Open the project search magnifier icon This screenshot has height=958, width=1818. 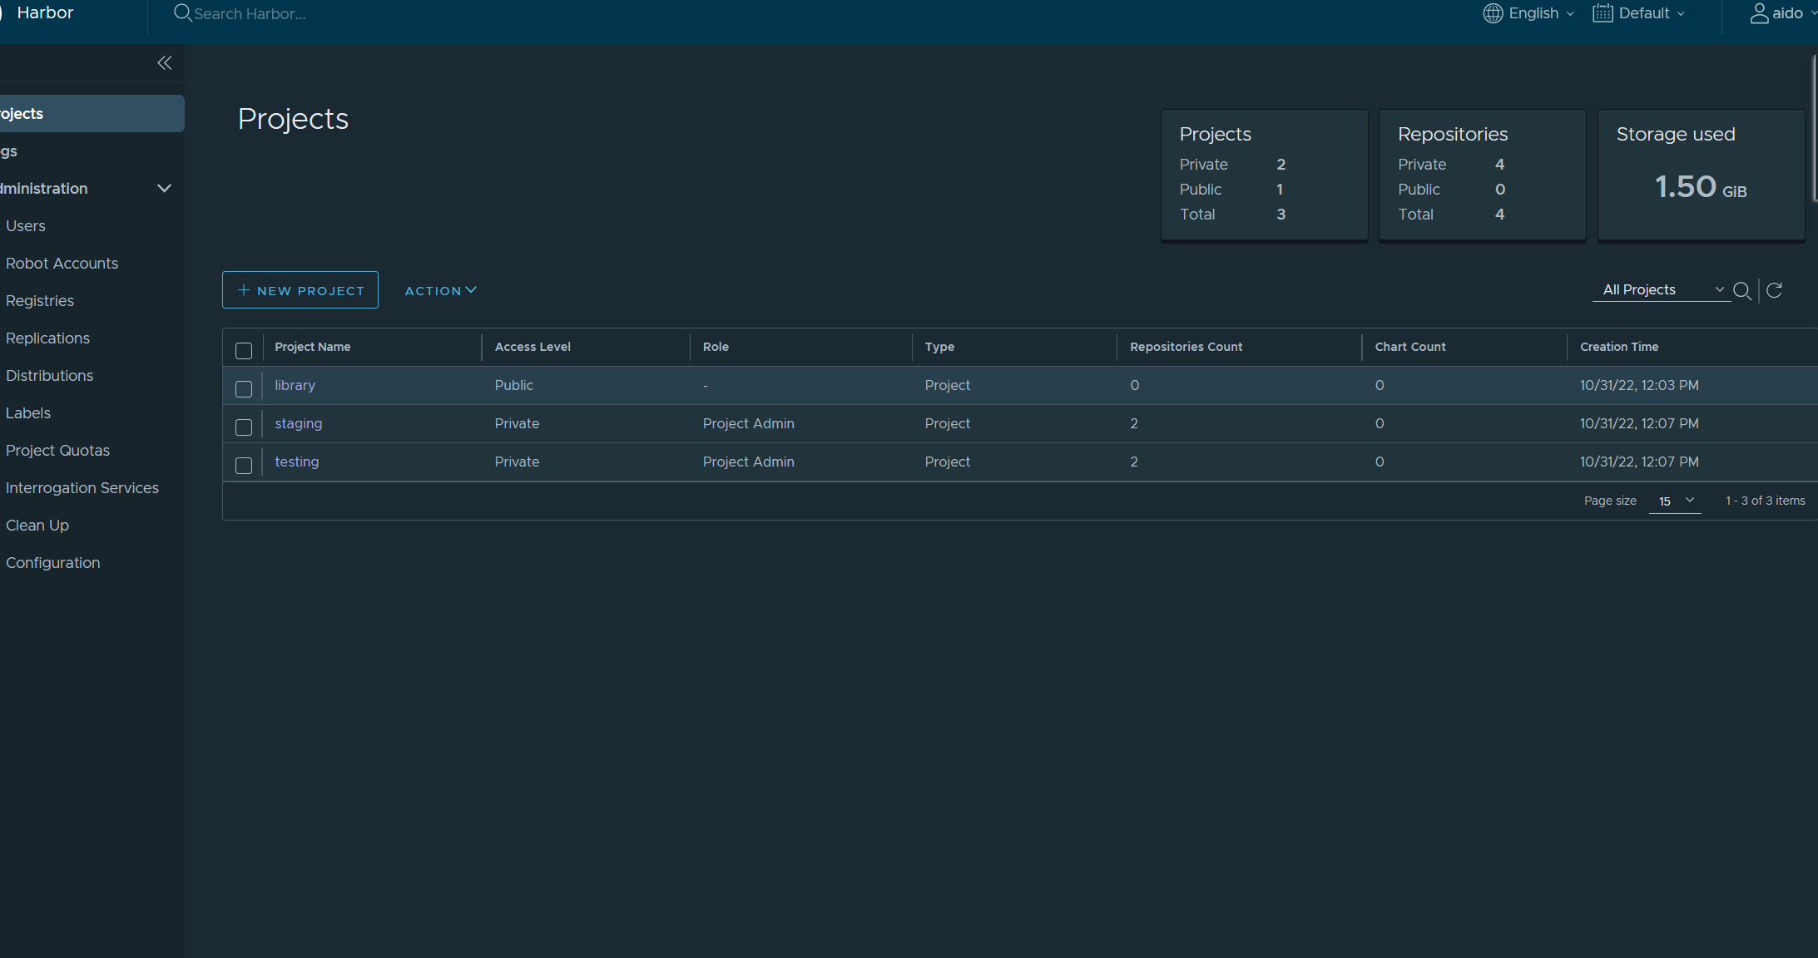1743,291
